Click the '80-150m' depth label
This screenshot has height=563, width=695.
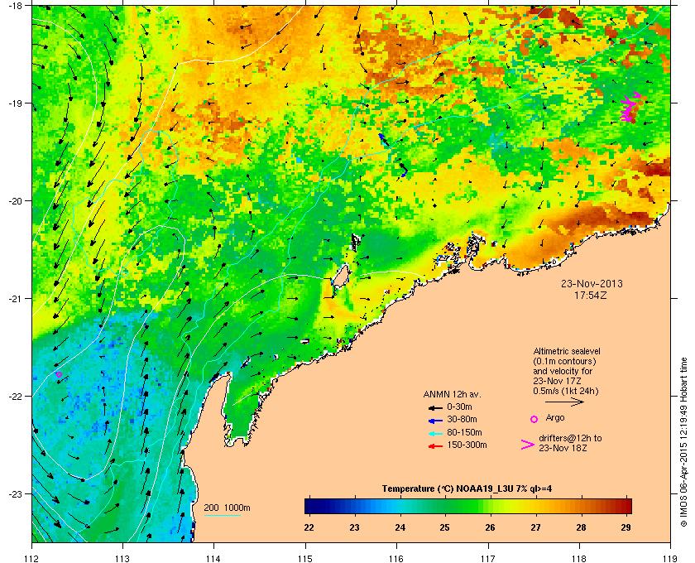pos(464,432)
